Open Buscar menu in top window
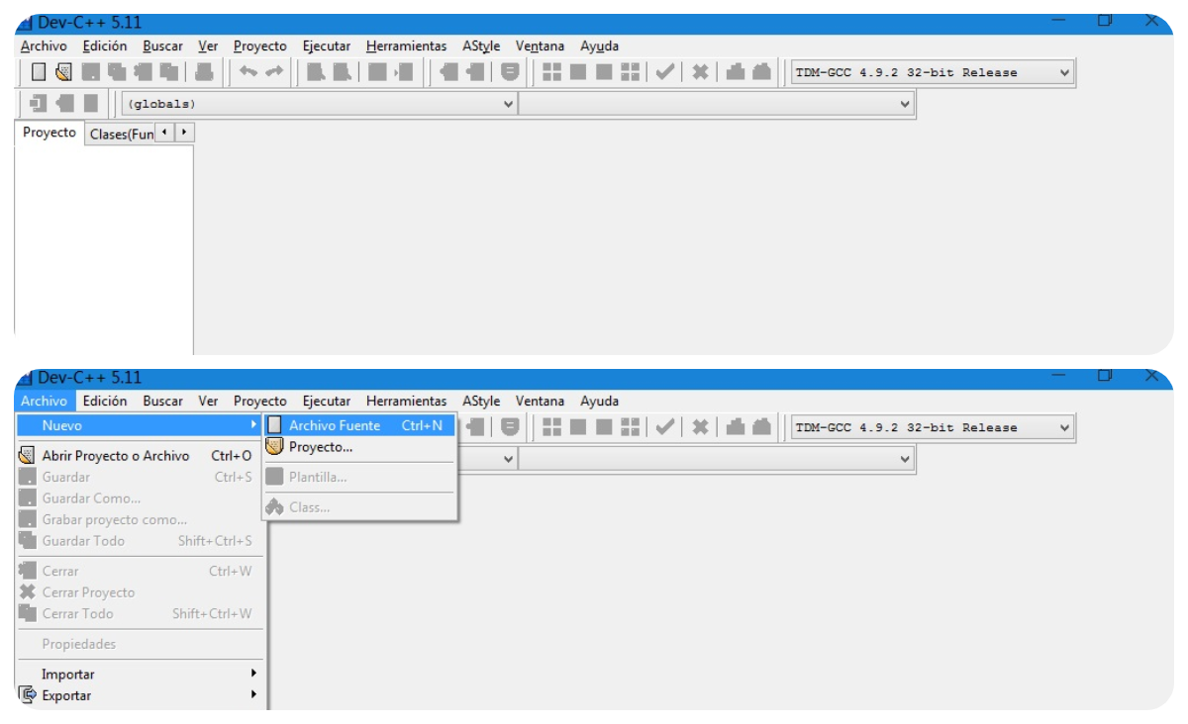Screen dimensions: 1188x724 tap(162, 45)
